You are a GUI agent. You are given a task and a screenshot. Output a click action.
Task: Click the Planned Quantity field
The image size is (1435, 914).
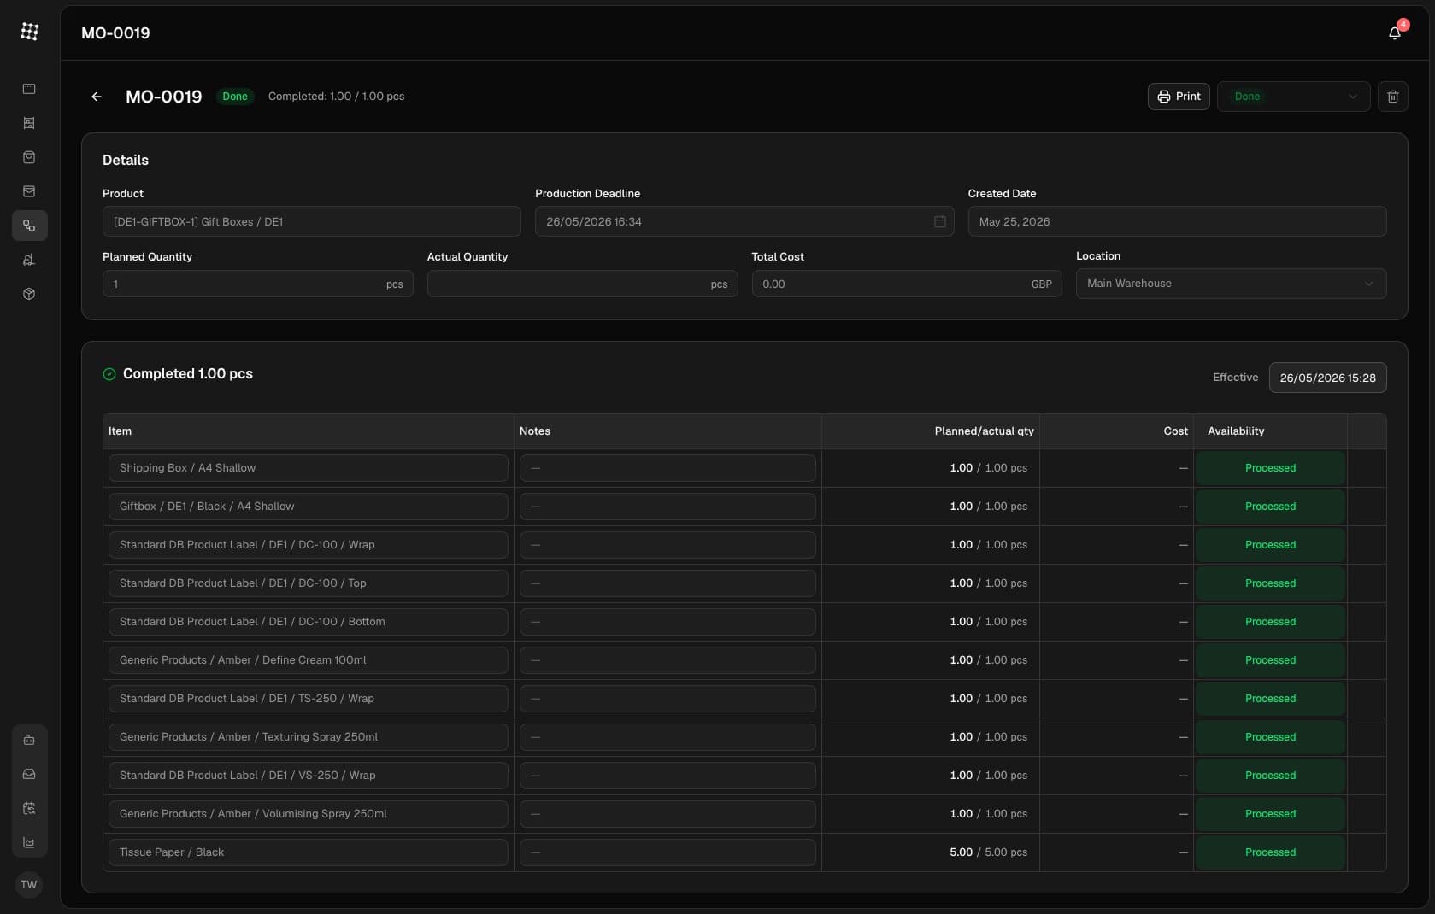[x=258, y=284]
